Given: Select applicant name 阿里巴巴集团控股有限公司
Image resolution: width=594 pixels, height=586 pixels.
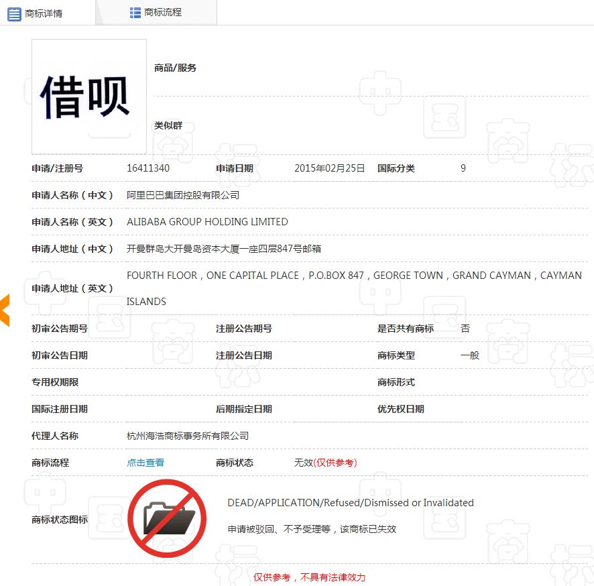Looking at the screenshot, I should click(x=183, y=195).
